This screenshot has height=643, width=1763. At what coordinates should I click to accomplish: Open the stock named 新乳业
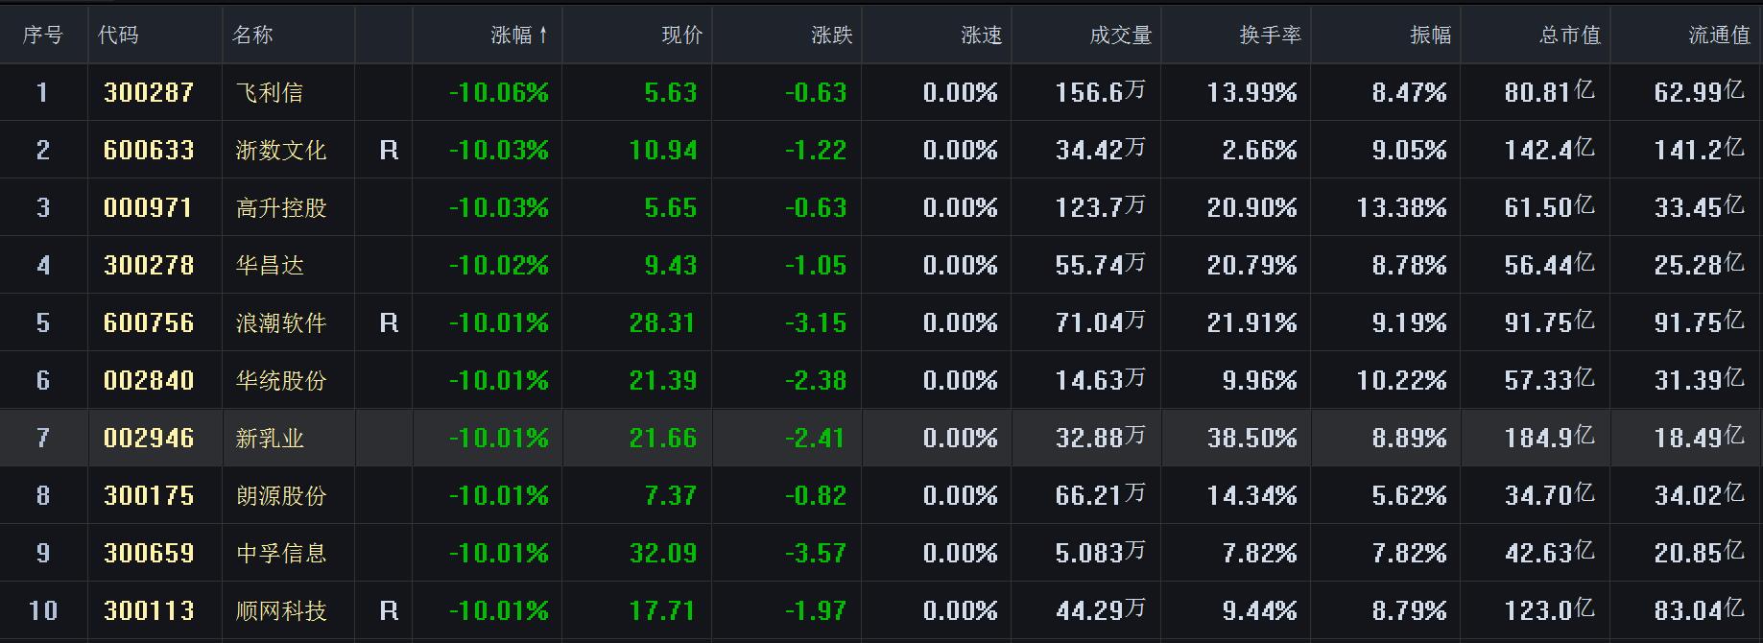point(270,439)
